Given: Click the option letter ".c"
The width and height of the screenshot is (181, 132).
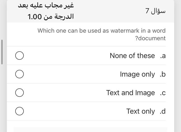Looking at the screenshot, I should click(x=163, y=93).
